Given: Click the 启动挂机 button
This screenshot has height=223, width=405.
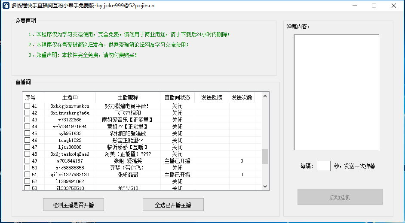Looking at the screenshot, I should pos(340,197).
